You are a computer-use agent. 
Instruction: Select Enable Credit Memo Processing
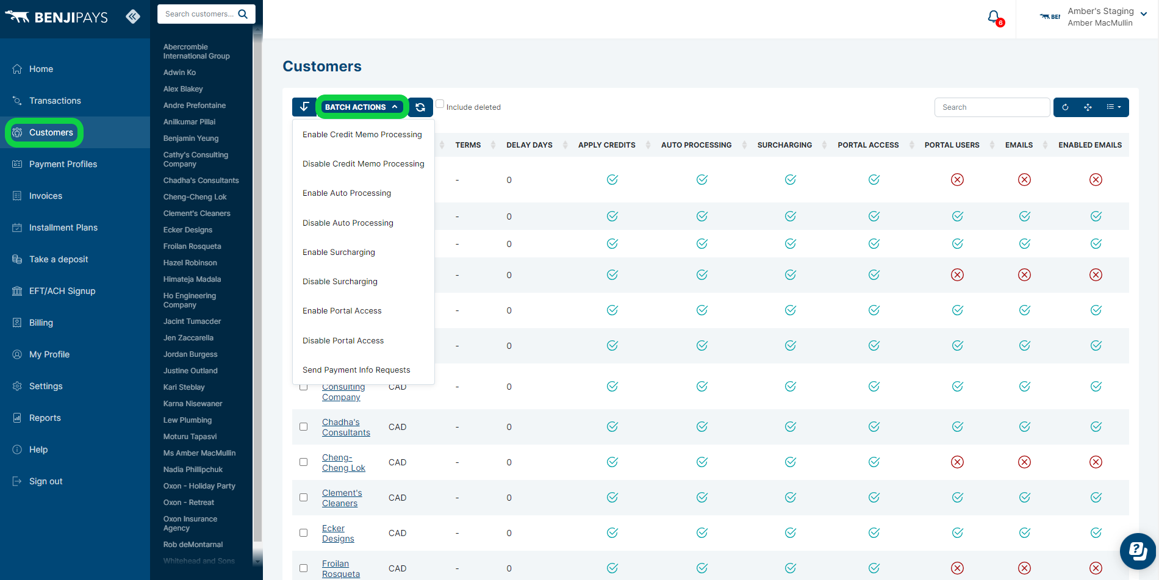(362, 135)
